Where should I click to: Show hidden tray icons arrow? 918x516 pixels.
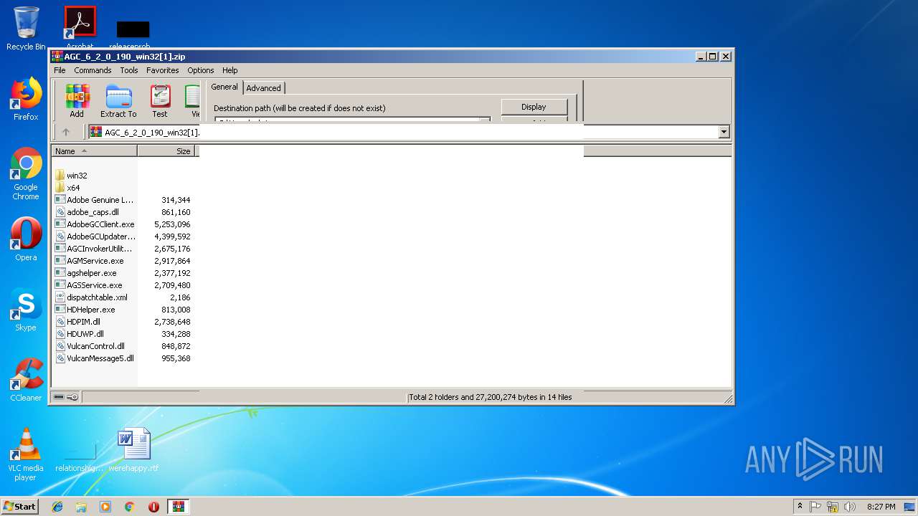pyautogui.click(x=800, y=507)
